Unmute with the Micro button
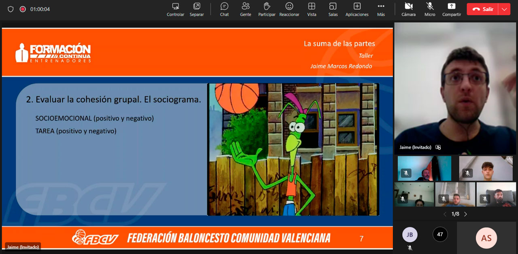Image resolution: width=518 pixels, height=254 pixels. click(x=430, y=10)
